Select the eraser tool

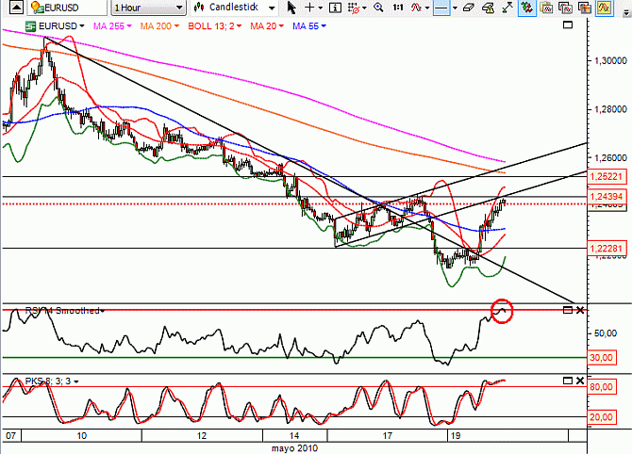[x=469, y=8]
